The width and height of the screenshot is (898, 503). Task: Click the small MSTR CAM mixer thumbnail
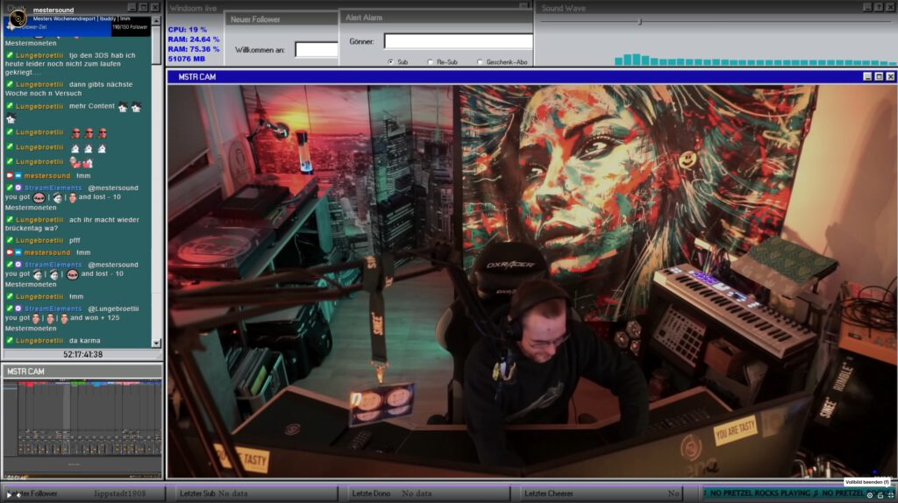tap(82, 428)
